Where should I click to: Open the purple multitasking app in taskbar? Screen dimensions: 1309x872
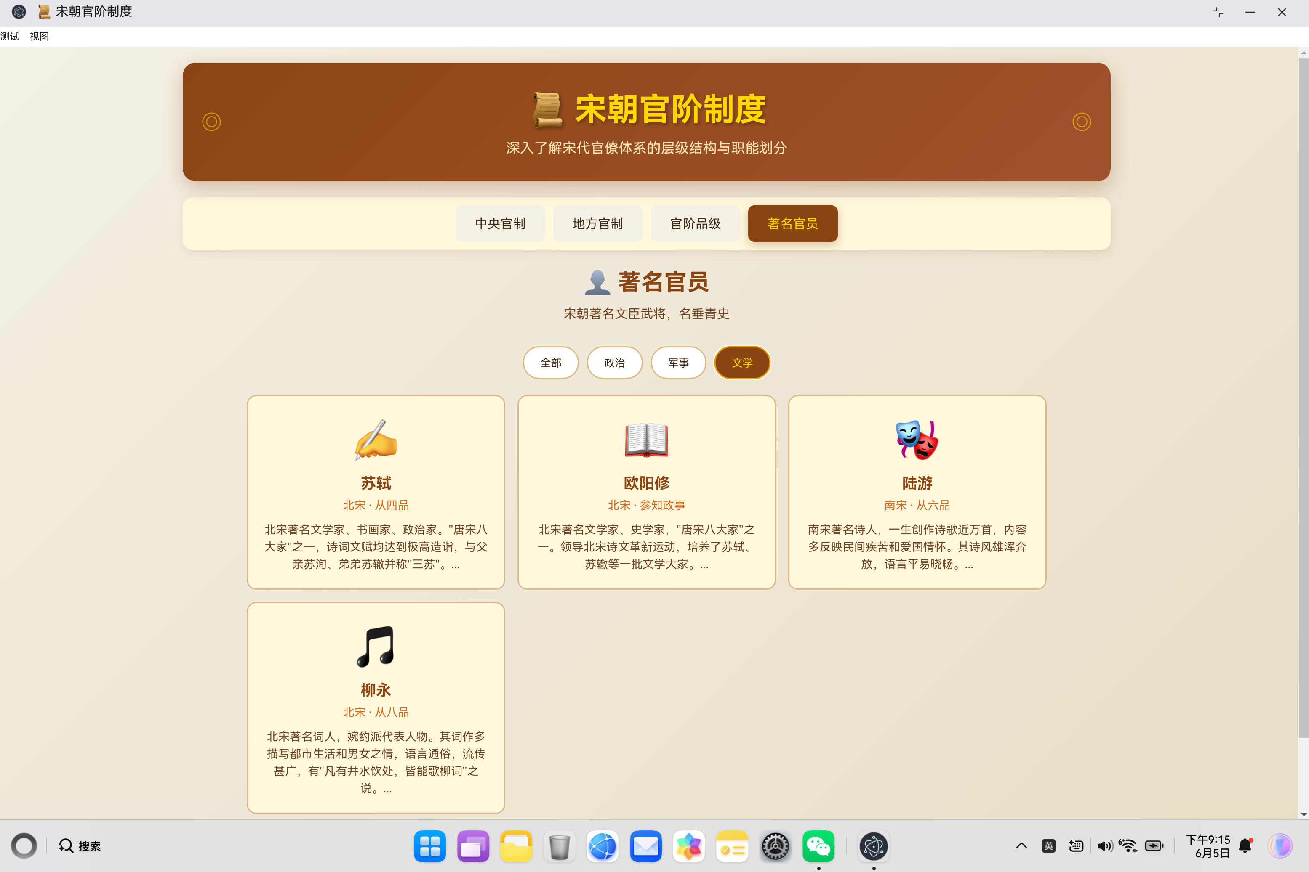pos(473,846)
